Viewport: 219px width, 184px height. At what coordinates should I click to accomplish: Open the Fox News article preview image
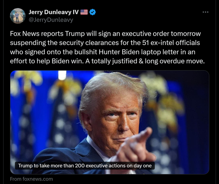click(109, 122)
